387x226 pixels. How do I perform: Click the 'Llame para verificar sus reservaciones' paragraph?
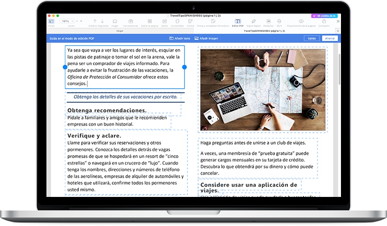click(125, 166)
